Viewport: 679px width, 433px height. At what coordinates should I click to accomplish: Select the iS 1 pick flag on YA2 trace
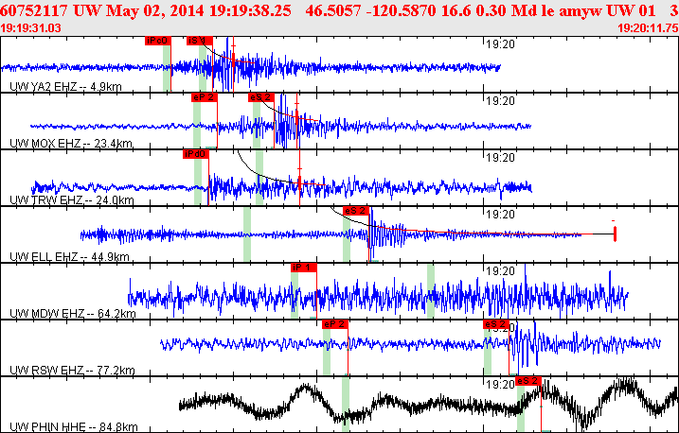click(200, 41)
